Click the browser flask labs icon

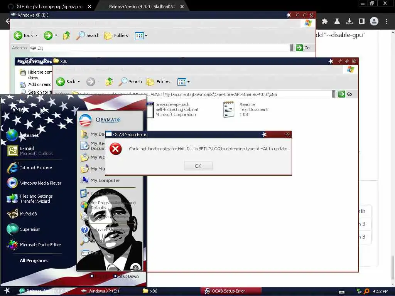coord(337,22)
